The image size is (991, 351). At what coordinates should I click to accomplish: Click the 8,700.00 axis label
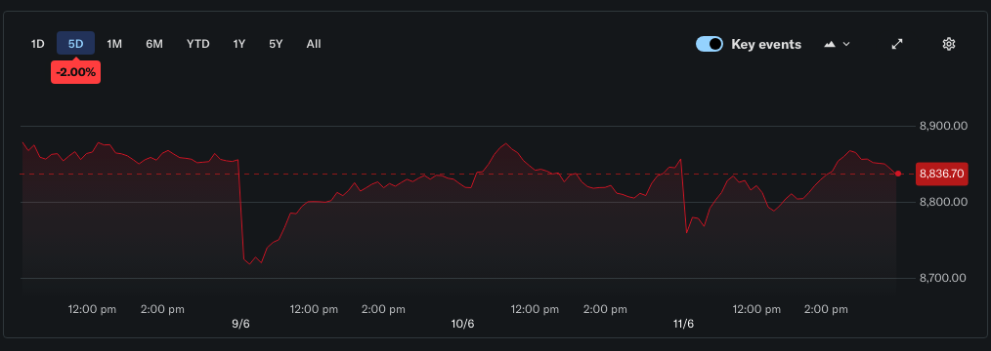[x=943, y=278]
